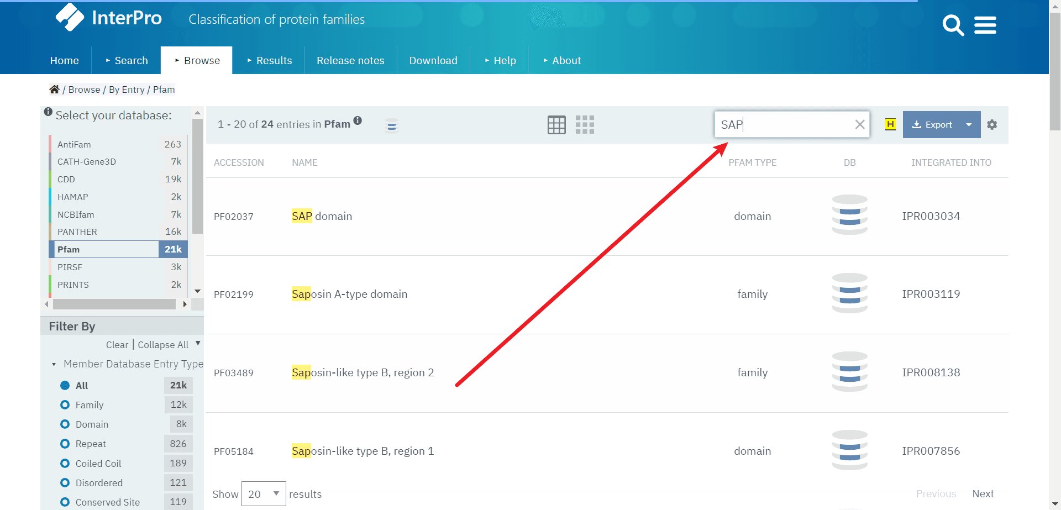
Task: Open Release notes tab
Action: [x=350, y=60]
